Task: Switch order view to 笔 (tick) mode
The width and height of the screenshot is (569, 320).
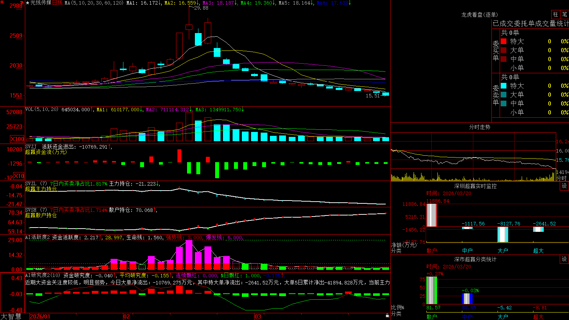Action: click(x=564, y=15)
